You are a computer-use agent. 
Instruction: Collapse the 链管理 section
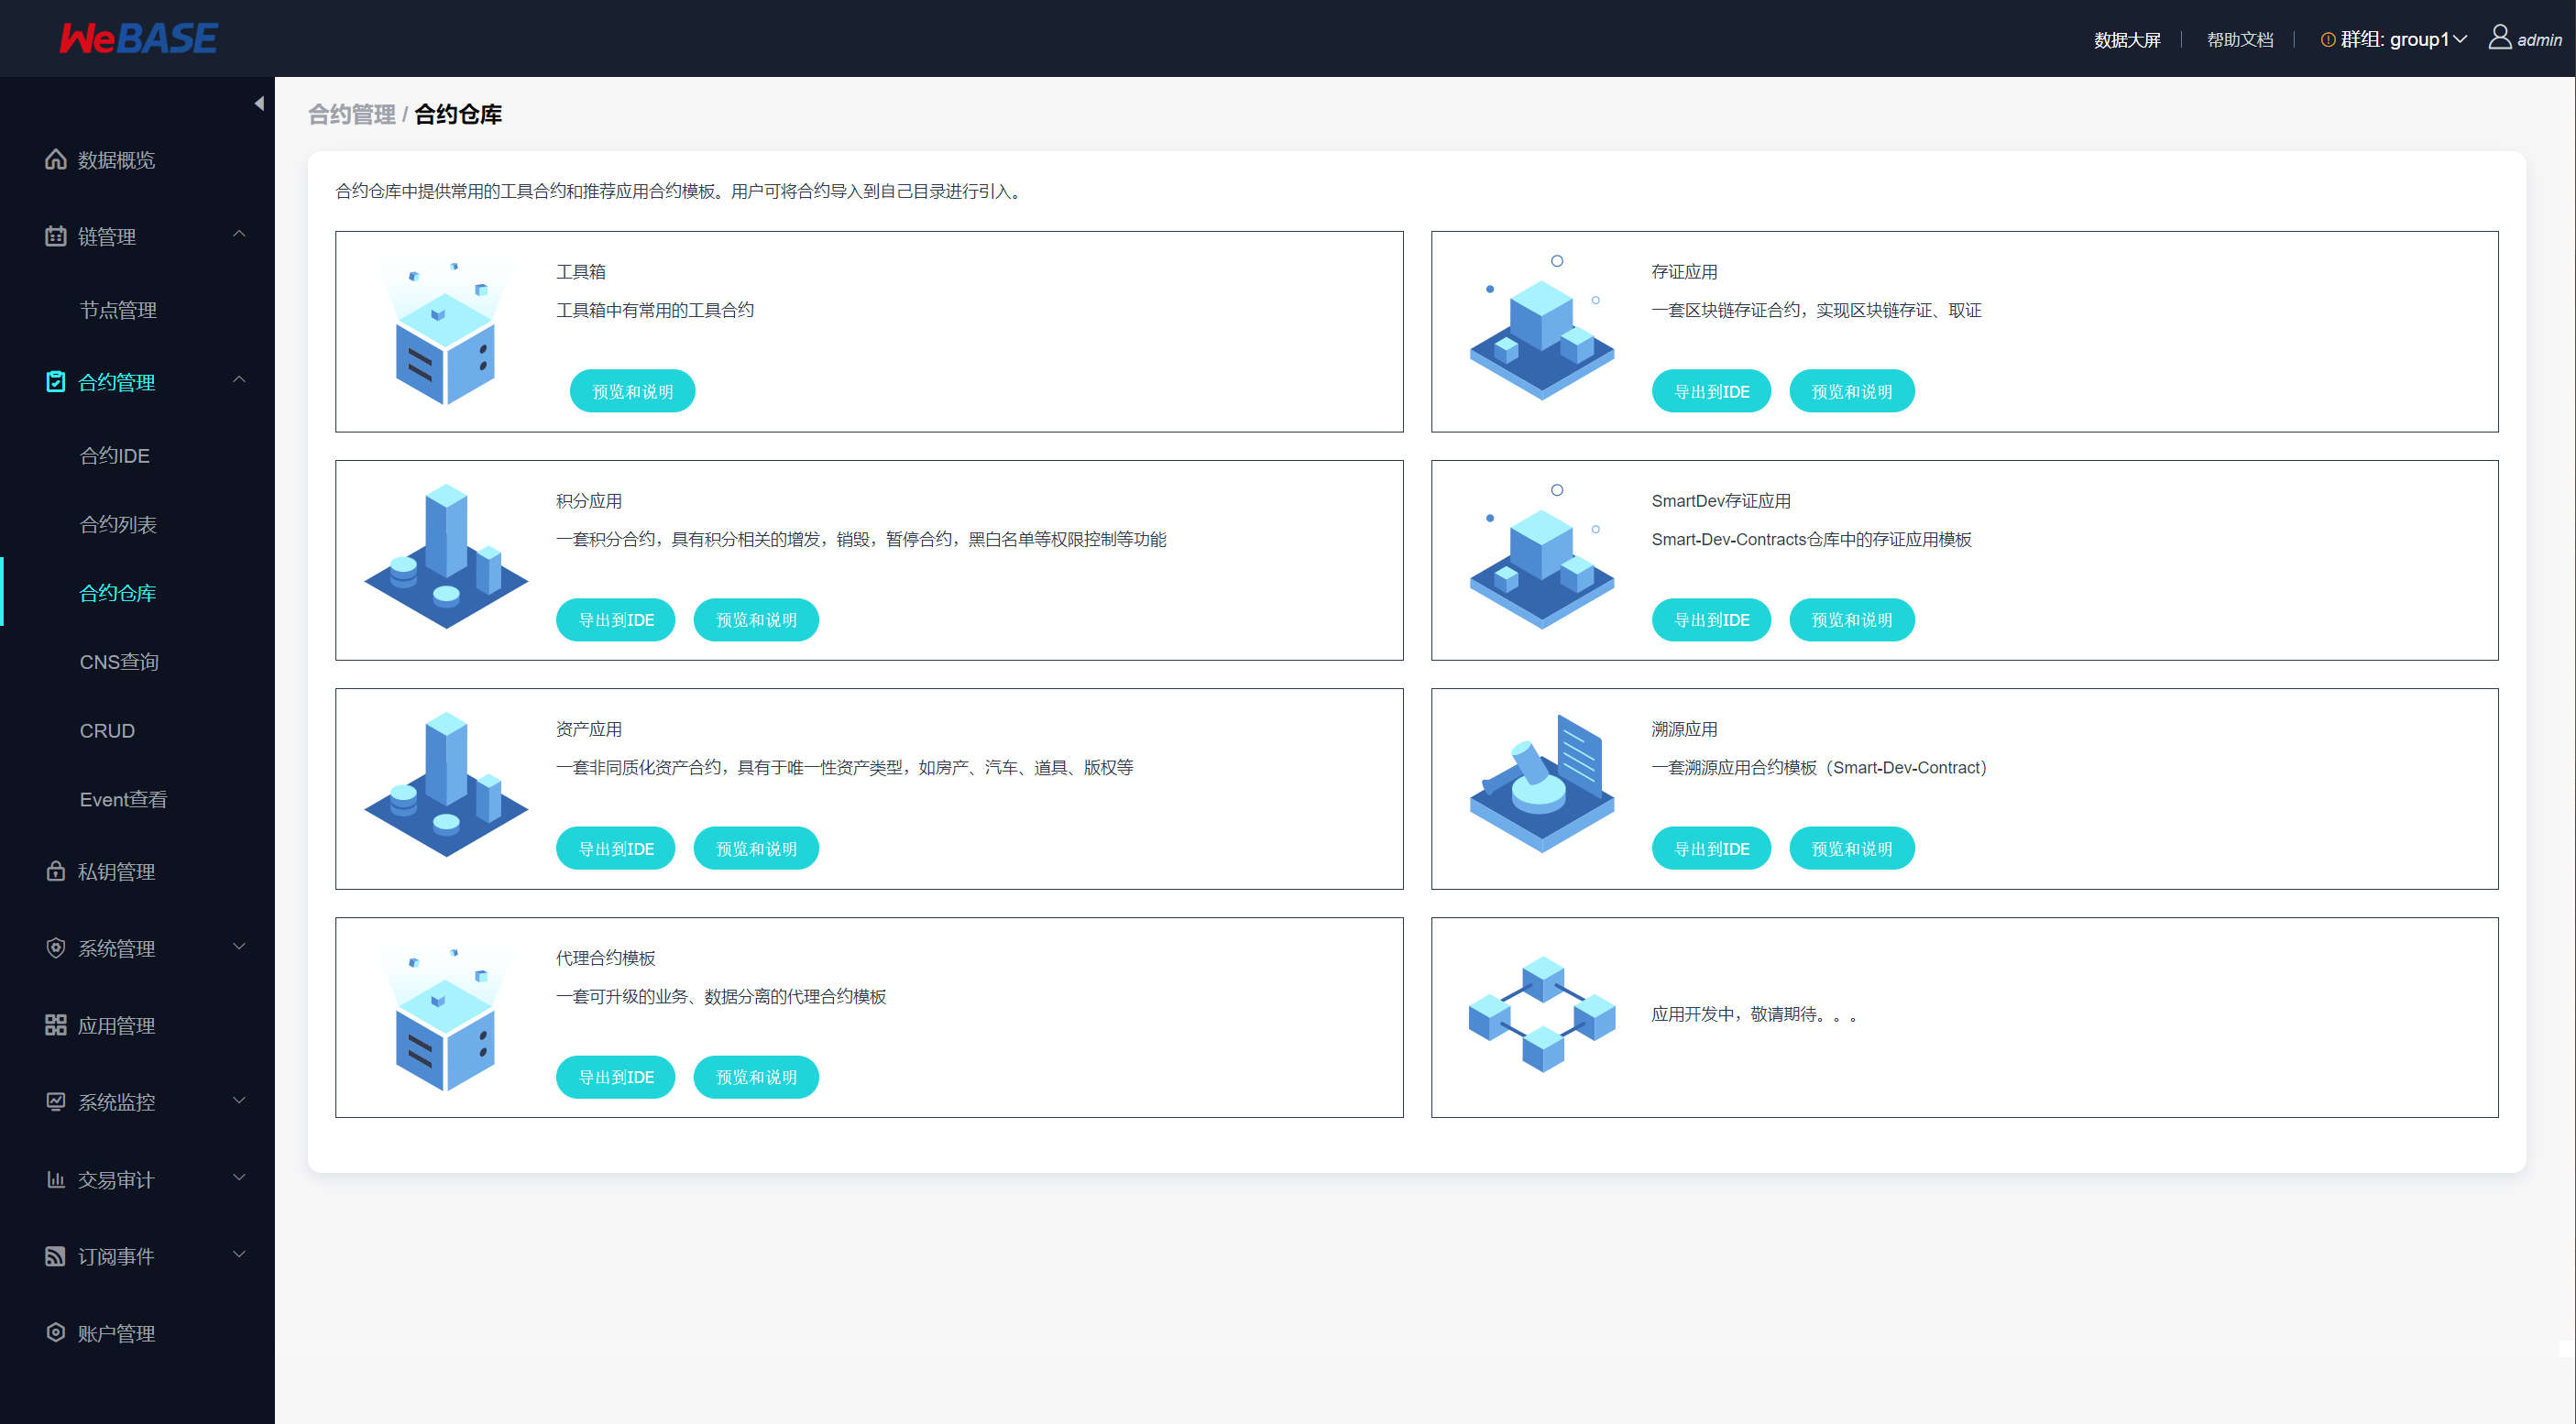pos(239,235)
